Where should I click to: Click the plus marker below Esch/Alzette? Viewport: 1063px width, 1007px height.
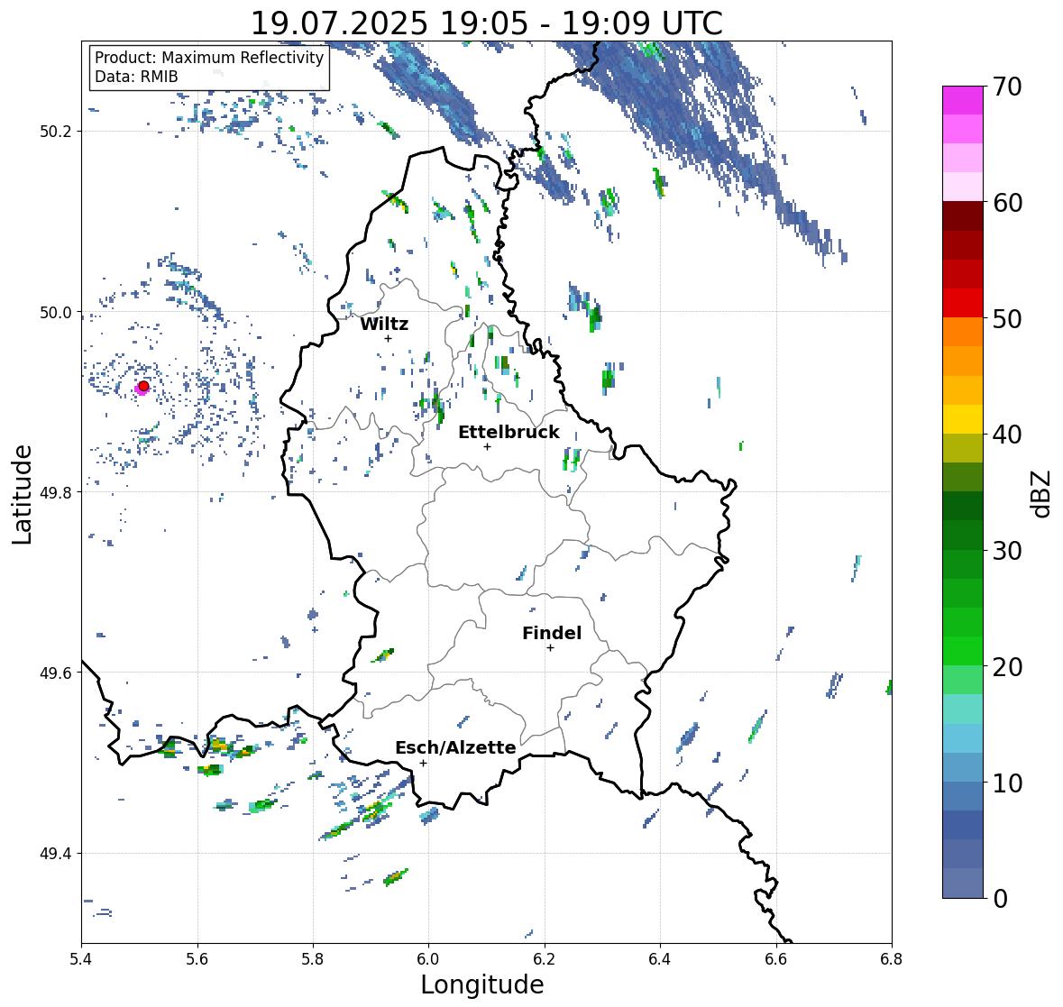(423, 763)
